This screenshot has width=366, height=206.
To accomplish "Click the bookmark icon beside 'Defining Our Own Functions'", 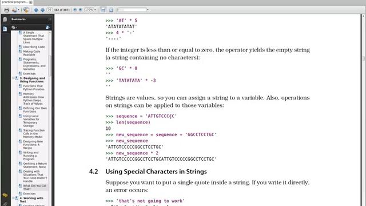I will (x=21, y=108).
